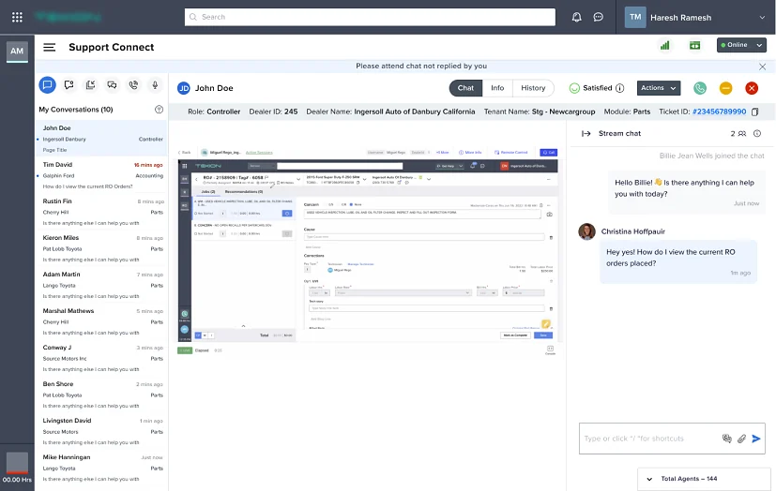Click the Satisfied smiley status
776x491 pixels.
coord(574,88)
